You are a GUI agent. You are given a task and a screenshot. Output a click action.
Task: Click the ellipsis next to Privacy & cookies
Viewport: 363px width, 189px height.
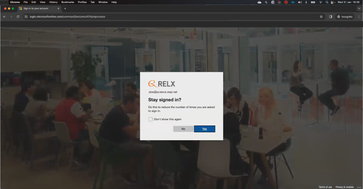pos(359,187)
